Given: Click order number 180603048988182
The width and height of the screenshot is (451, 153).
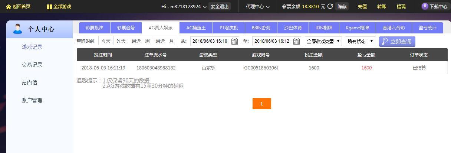Looking at the screenshot, I should pyautogui.click(x=156, y=68).
